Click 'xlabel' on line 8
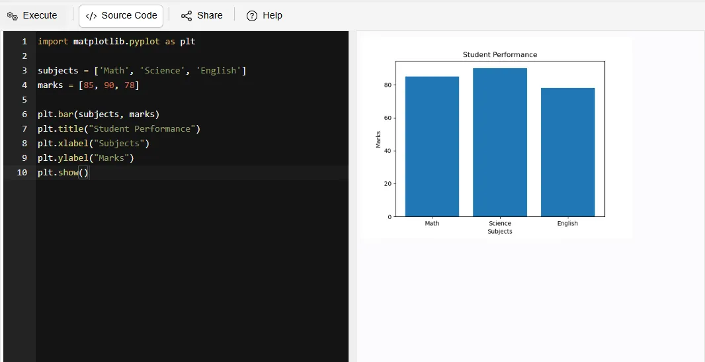Image resolution: width=705 pixels, height=362 pixels. pyautogui.click(x=73, y=143)
